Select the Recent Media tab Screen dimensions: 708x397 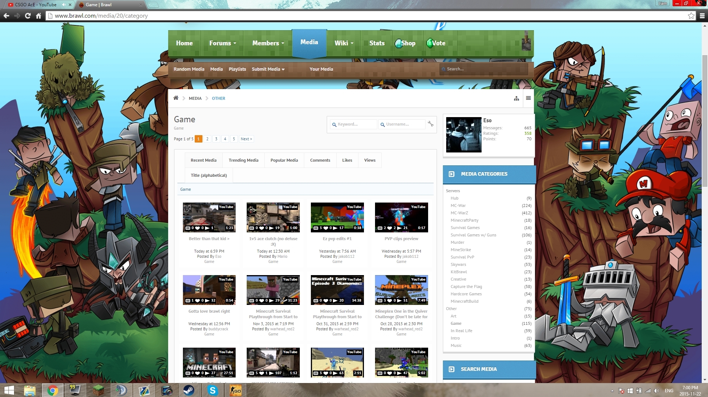click(x=204, y=160)
